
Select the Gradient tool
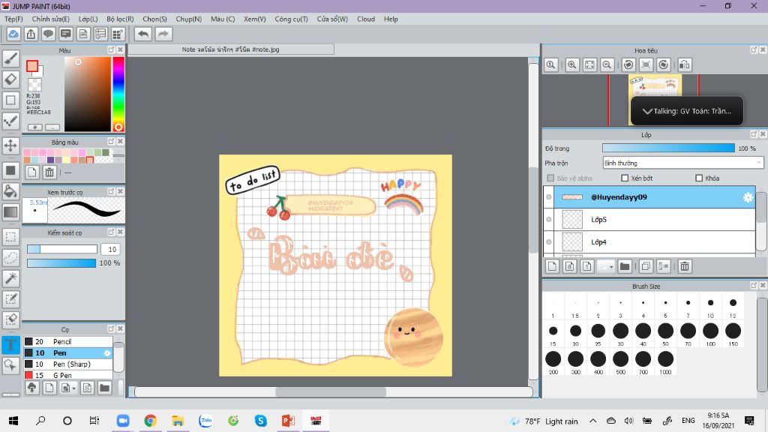pos(10,212)
